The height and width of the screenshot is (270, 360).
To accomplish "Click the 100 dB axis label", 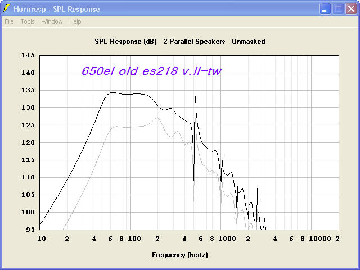I will coord(28,213).
